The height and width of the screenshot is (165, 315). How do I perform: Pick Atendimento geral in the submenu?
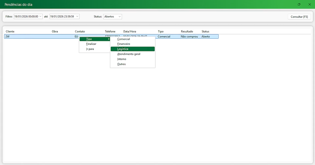[129, 54]
